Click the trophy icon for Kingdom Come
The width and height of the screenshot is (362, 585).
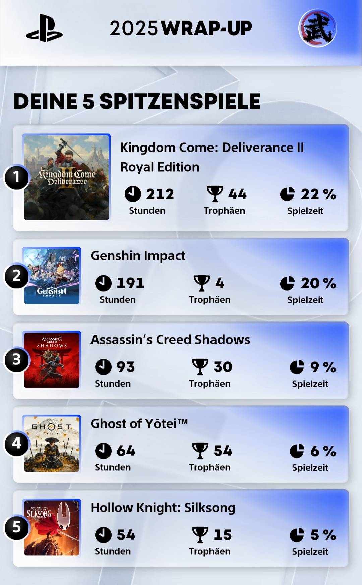(215, 194)
